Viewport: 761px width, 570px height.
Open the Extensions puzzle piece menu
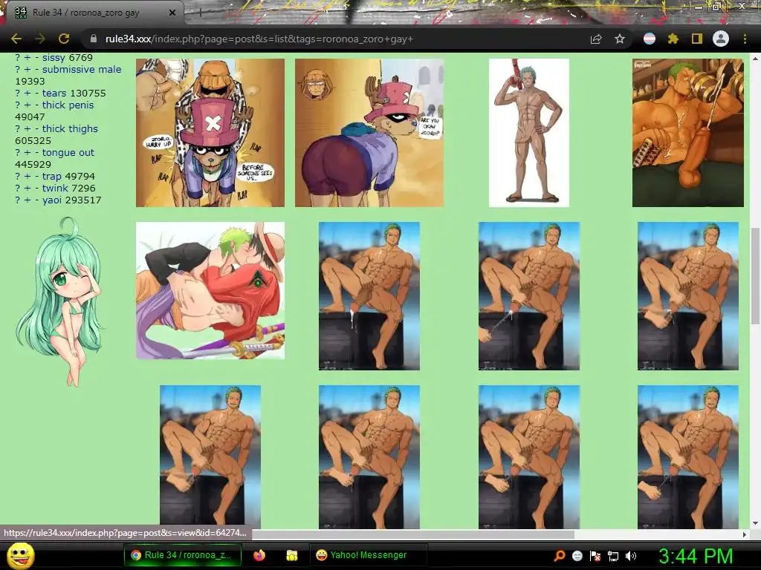pos(673,39)
